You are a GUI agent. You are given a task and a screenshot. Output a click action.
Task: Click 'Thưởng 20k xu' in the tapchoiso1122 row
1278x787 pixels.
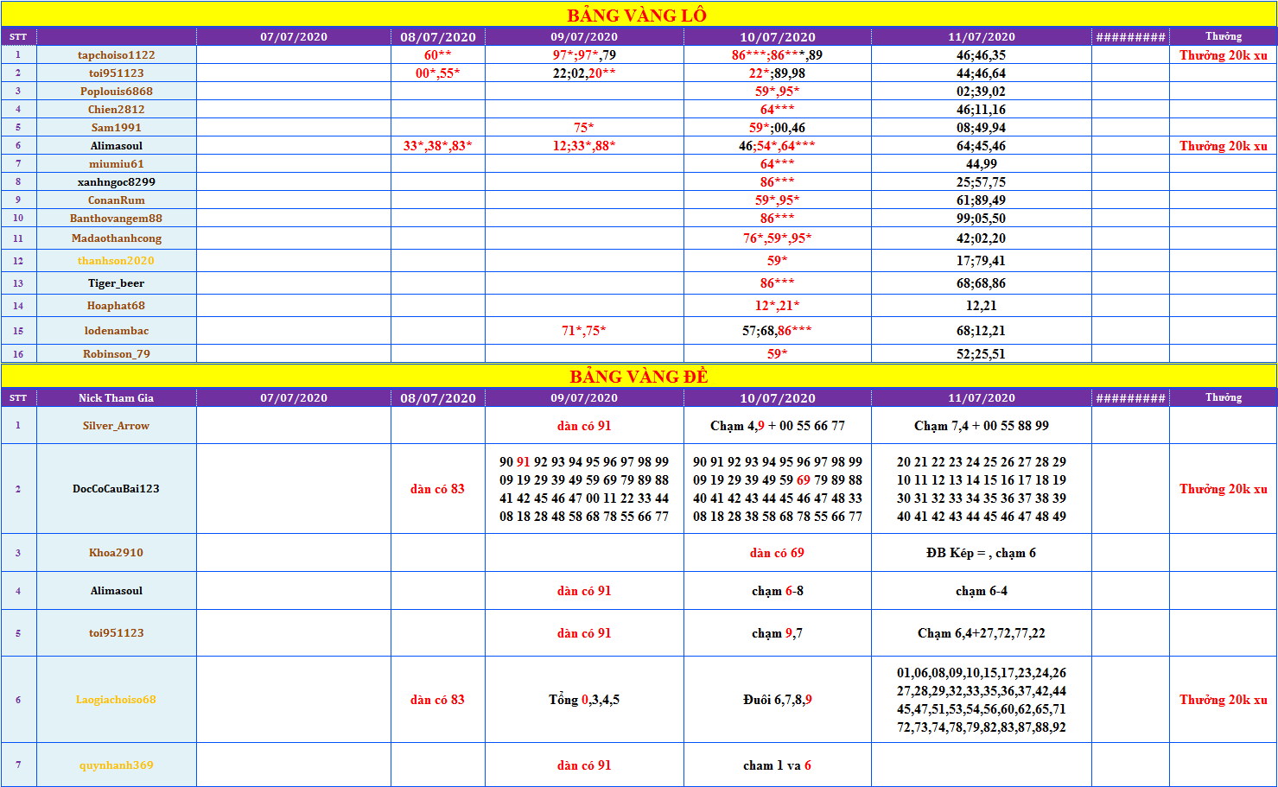(x=1224, y=55)
